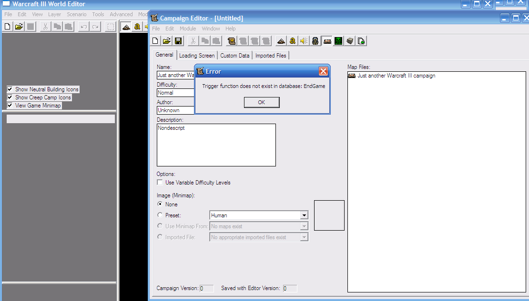529x301 pixels.
Task: Open the Import Manager icon with green arrow
Action: click(361, 41)
